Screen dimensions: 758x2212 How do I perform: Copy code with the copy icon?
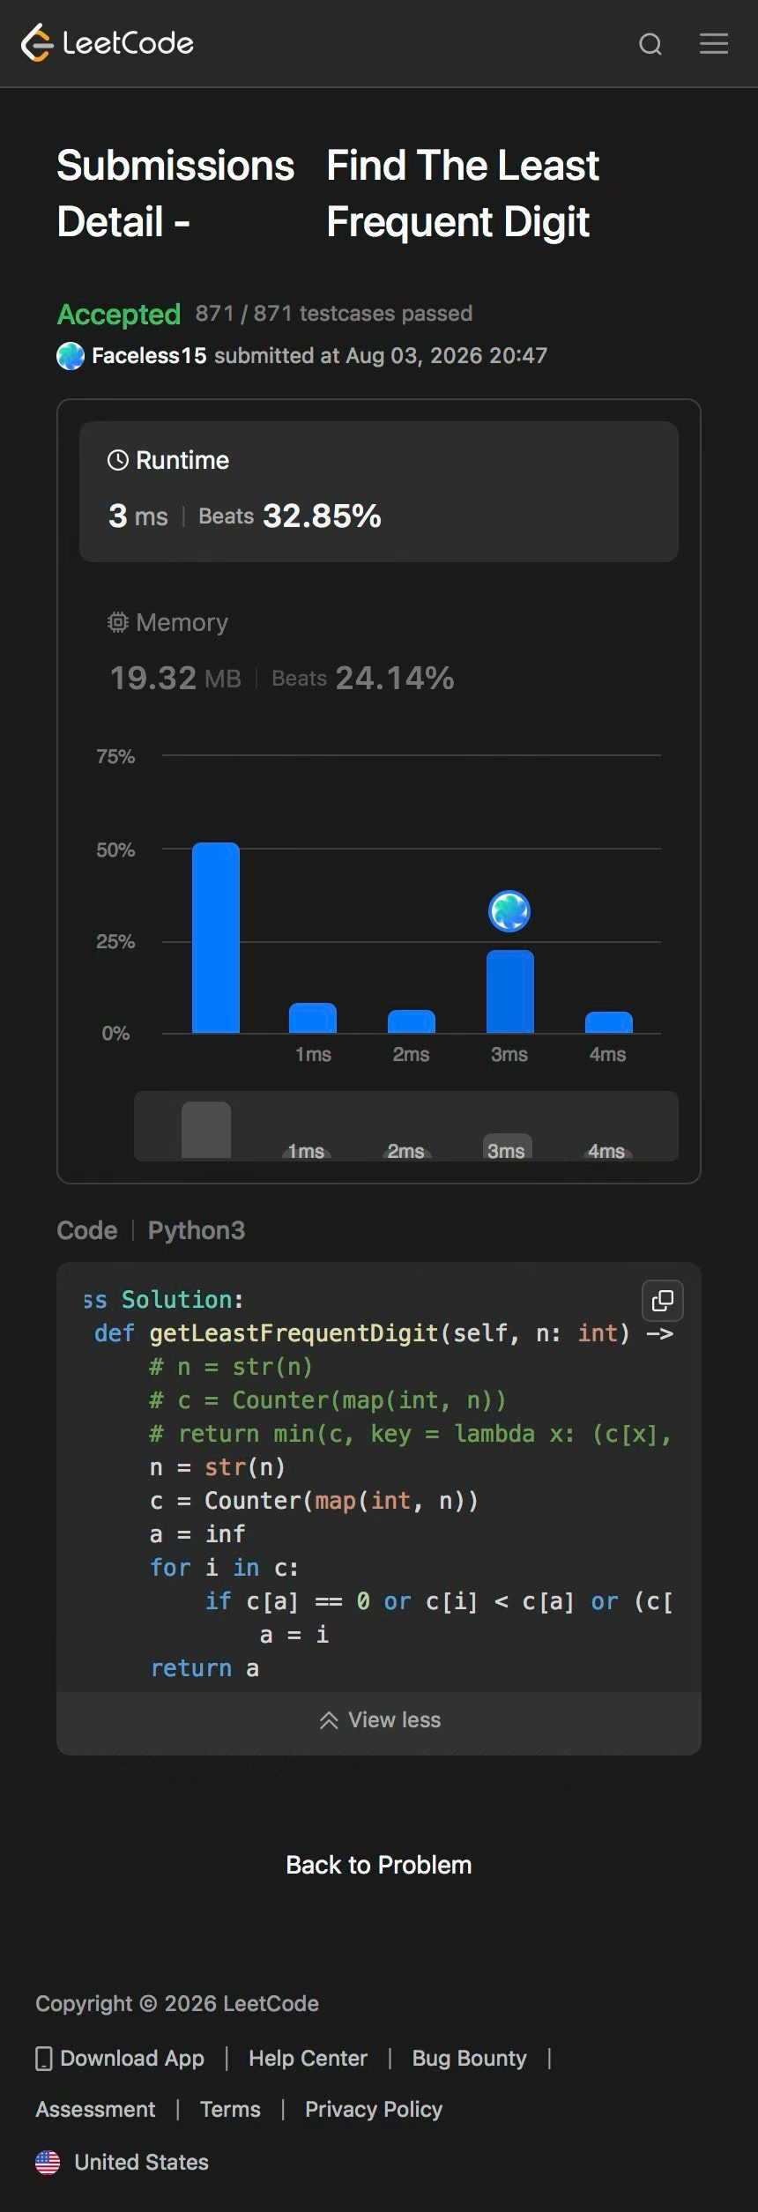[x=663, y=1301]
